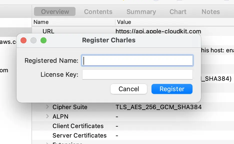Go to the Notes tab

[x=210, y=12]
